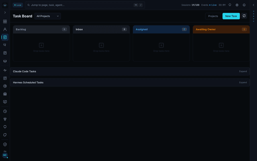257x161 pixels.
Task: Expand the Hermes Scheduled Tasks section
Action: pos(243,83)
